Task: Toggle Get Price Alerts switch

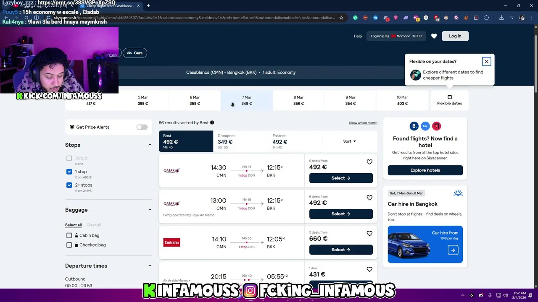Action: pos(142,127)
